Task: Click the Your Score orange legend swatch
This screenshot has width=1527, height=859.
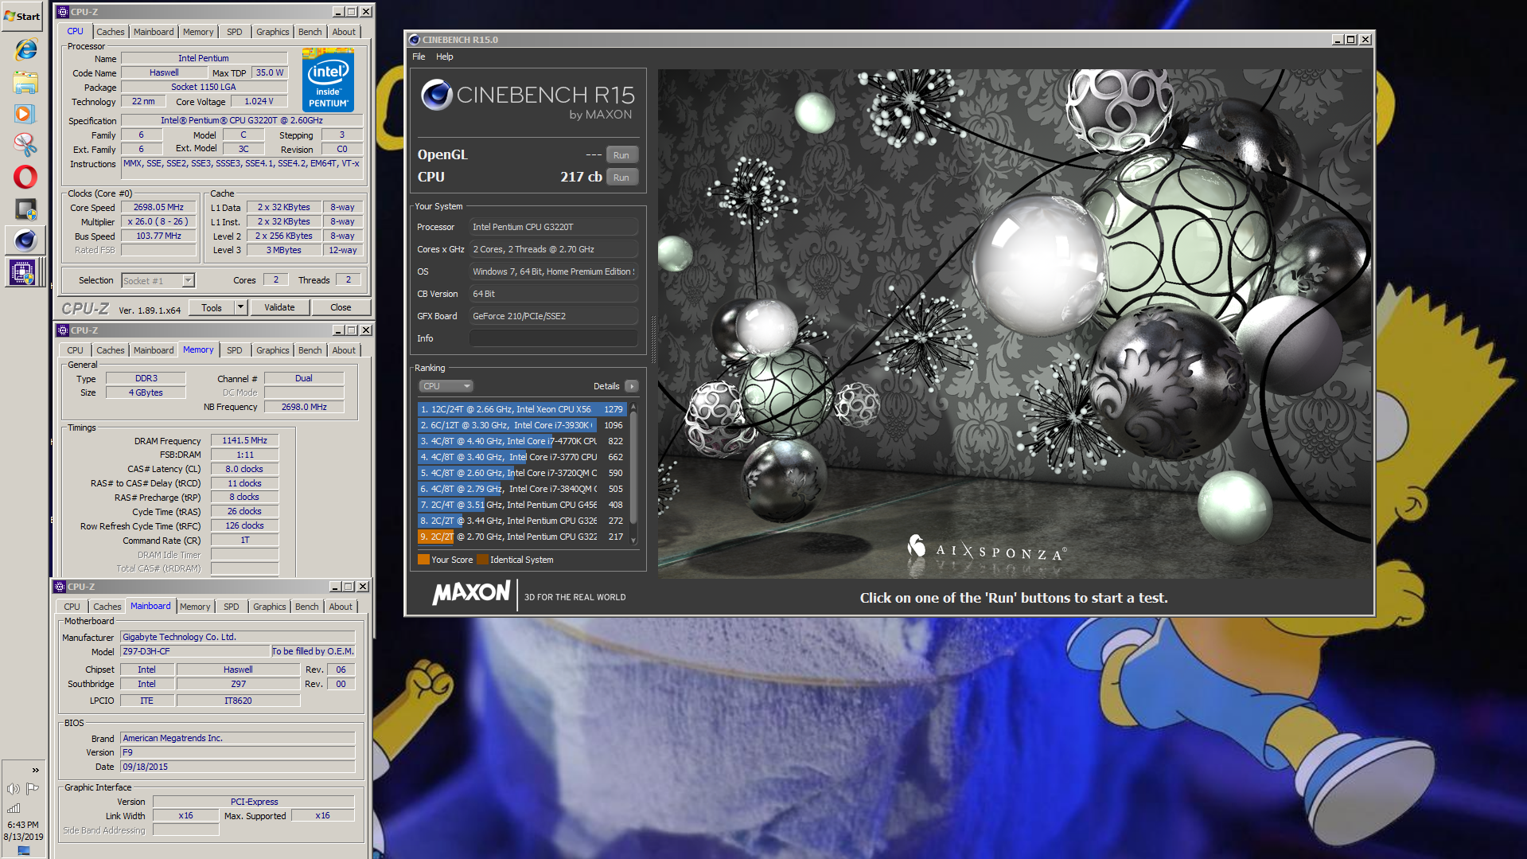Action: 423,560
